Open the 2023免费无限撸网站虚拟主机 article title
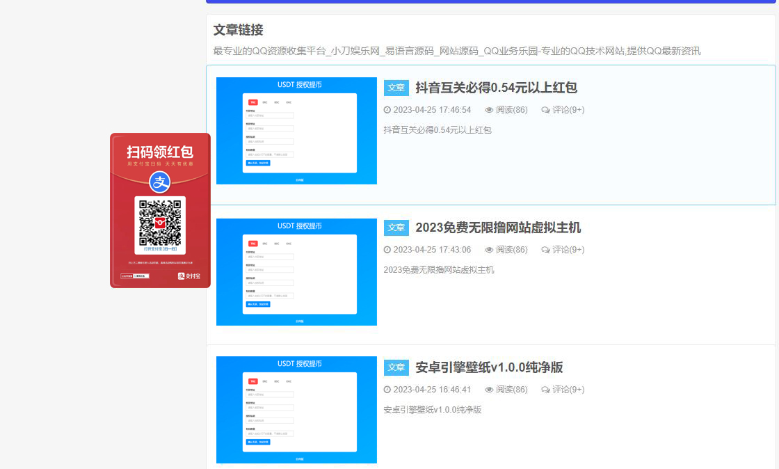 [x=498, y=228]
